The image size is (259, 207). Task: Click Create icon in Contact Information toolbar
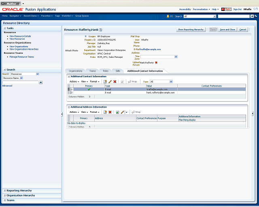click(x=105, y=82)
